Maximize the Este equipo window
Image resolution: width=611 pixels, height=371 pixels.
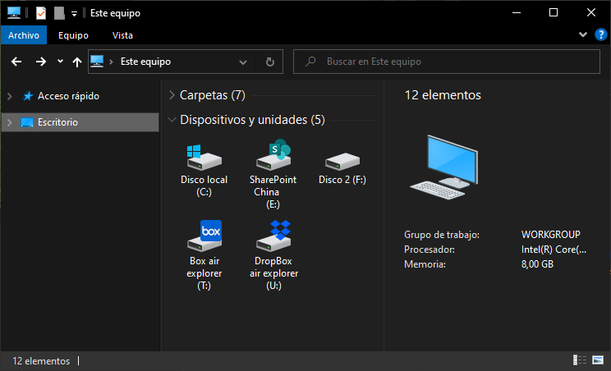554,13
